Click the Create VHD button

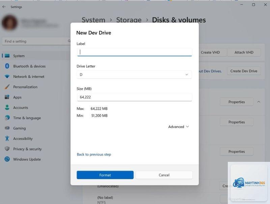(213, 52)
